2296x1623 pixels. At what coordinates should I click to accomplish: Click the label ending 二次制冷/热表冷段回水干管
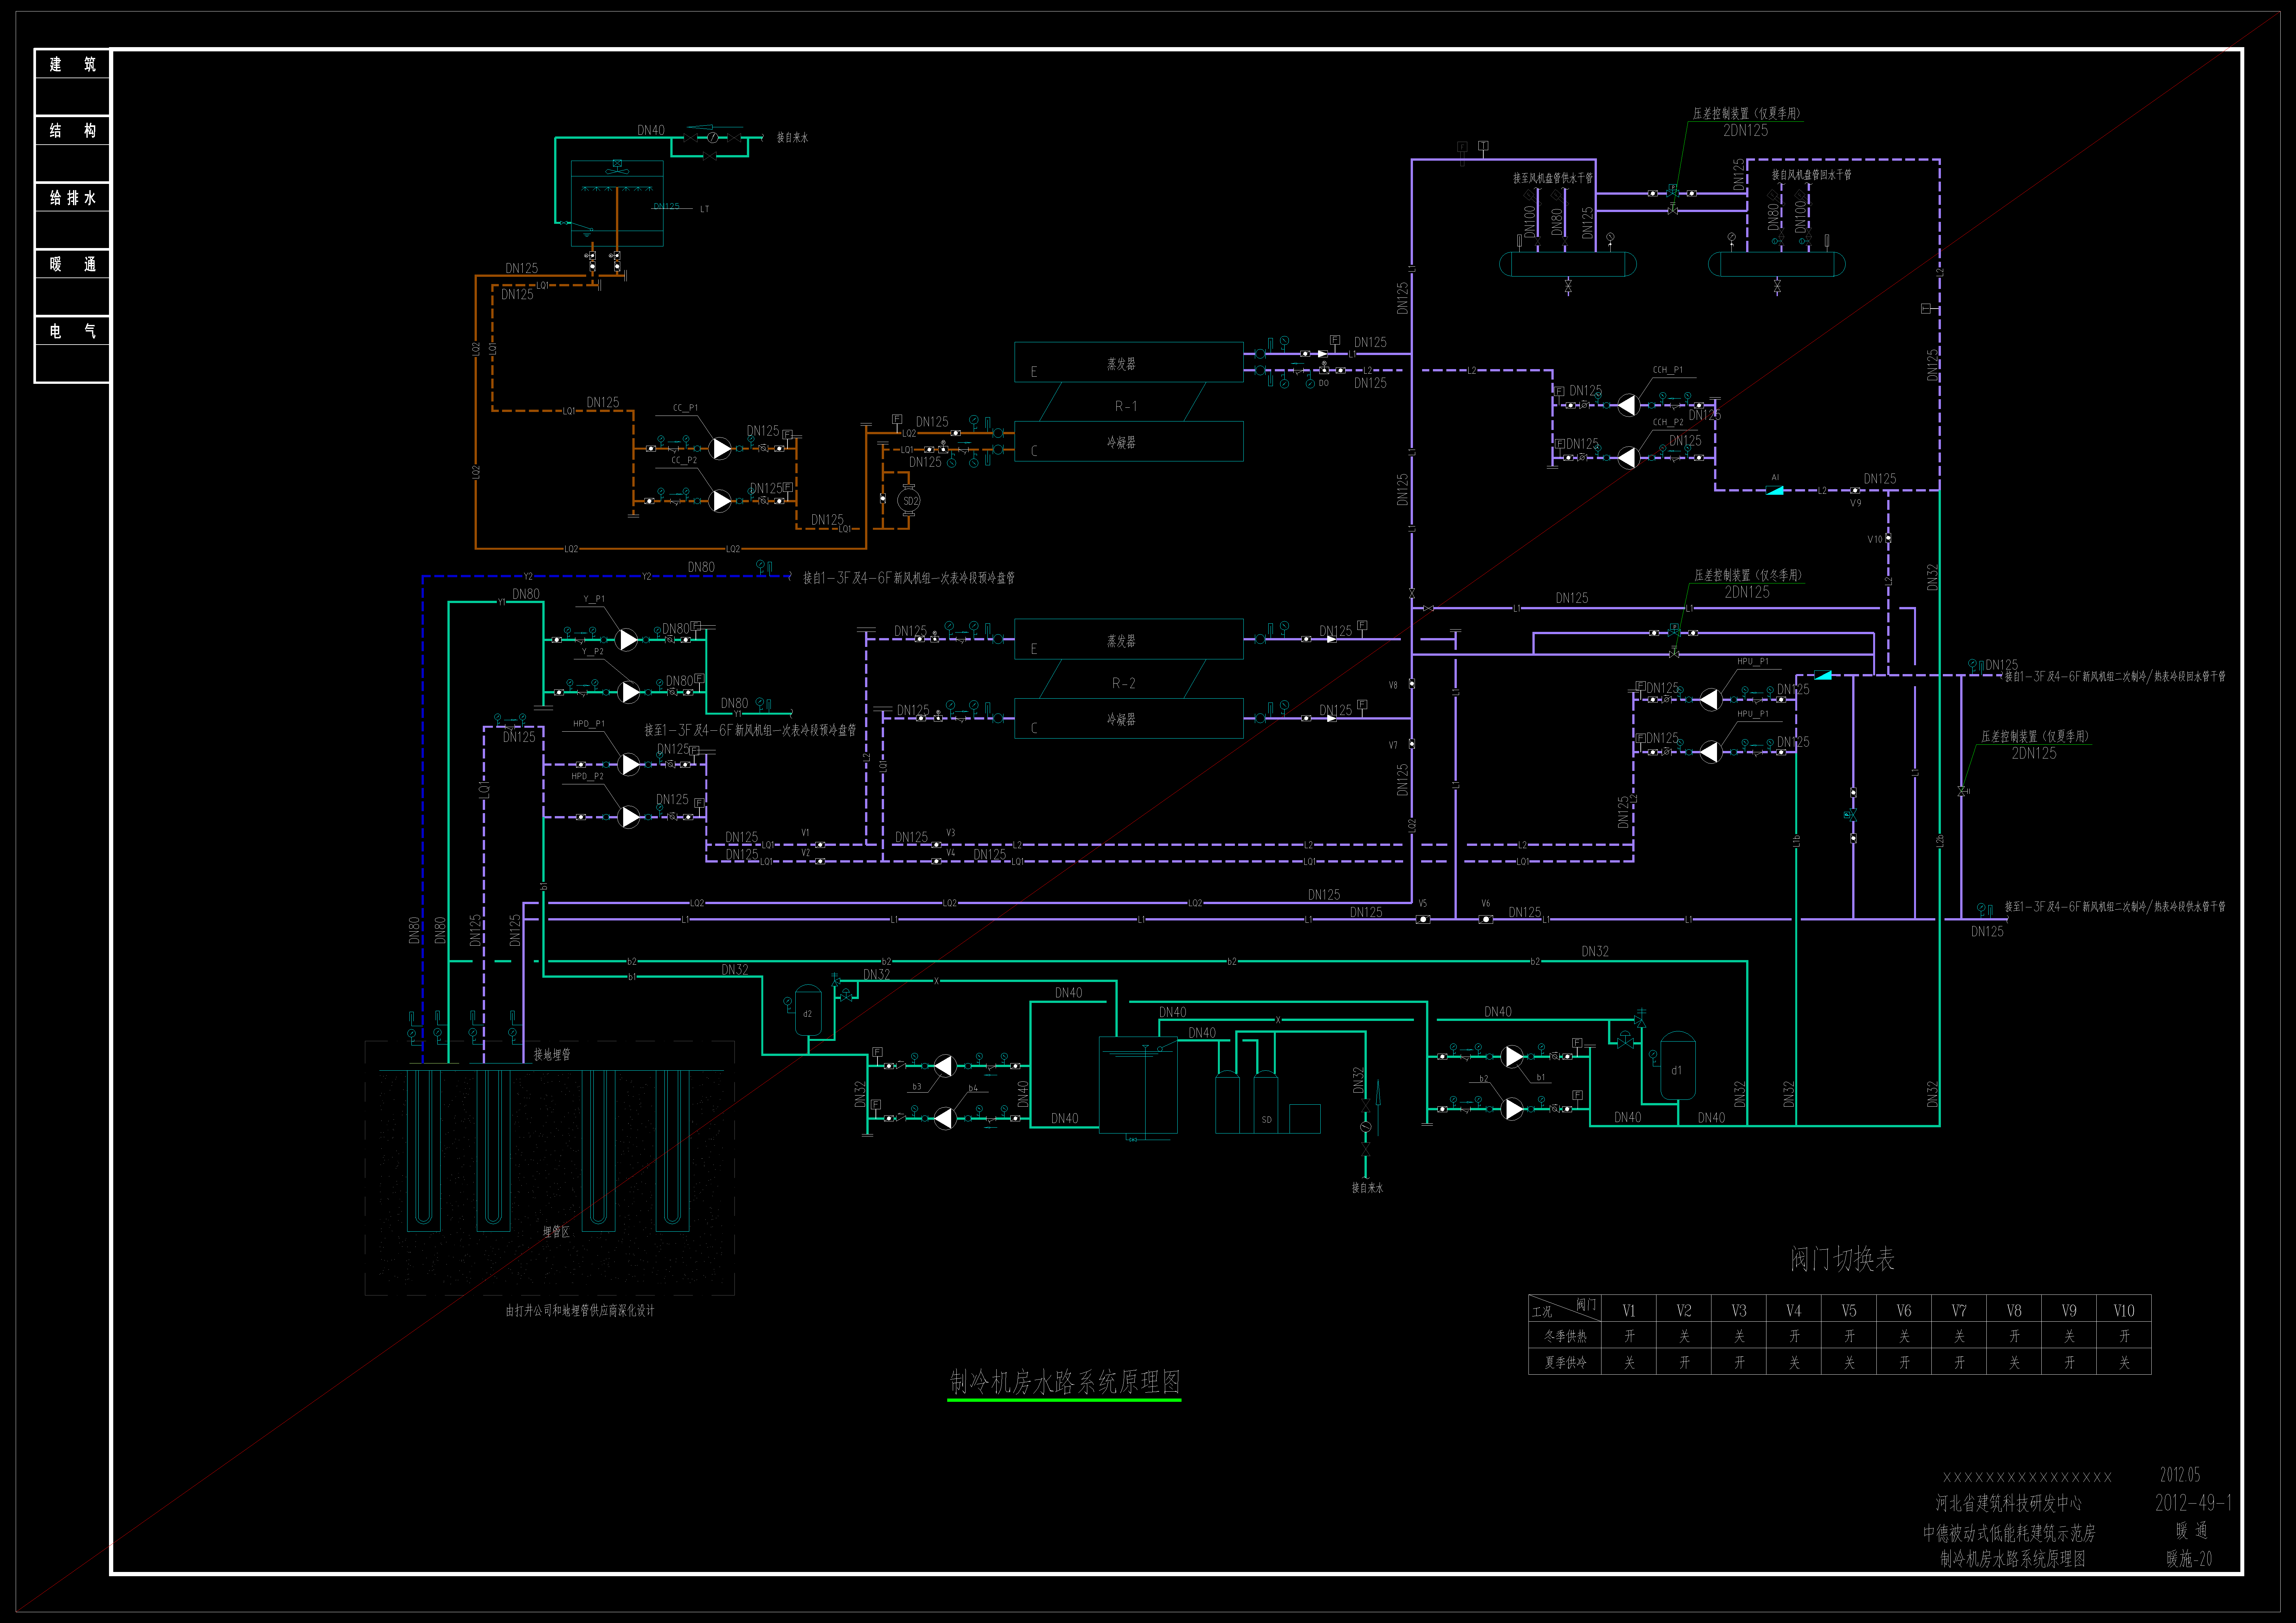2115,677
